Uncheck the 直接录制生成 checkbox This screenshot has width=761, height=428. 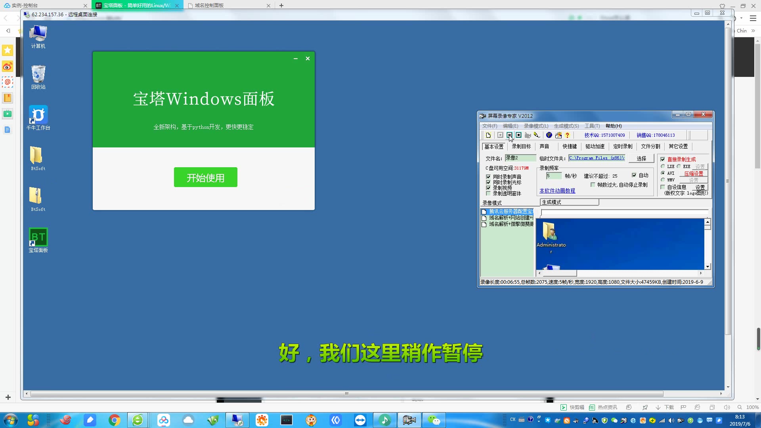coord(663,159)
